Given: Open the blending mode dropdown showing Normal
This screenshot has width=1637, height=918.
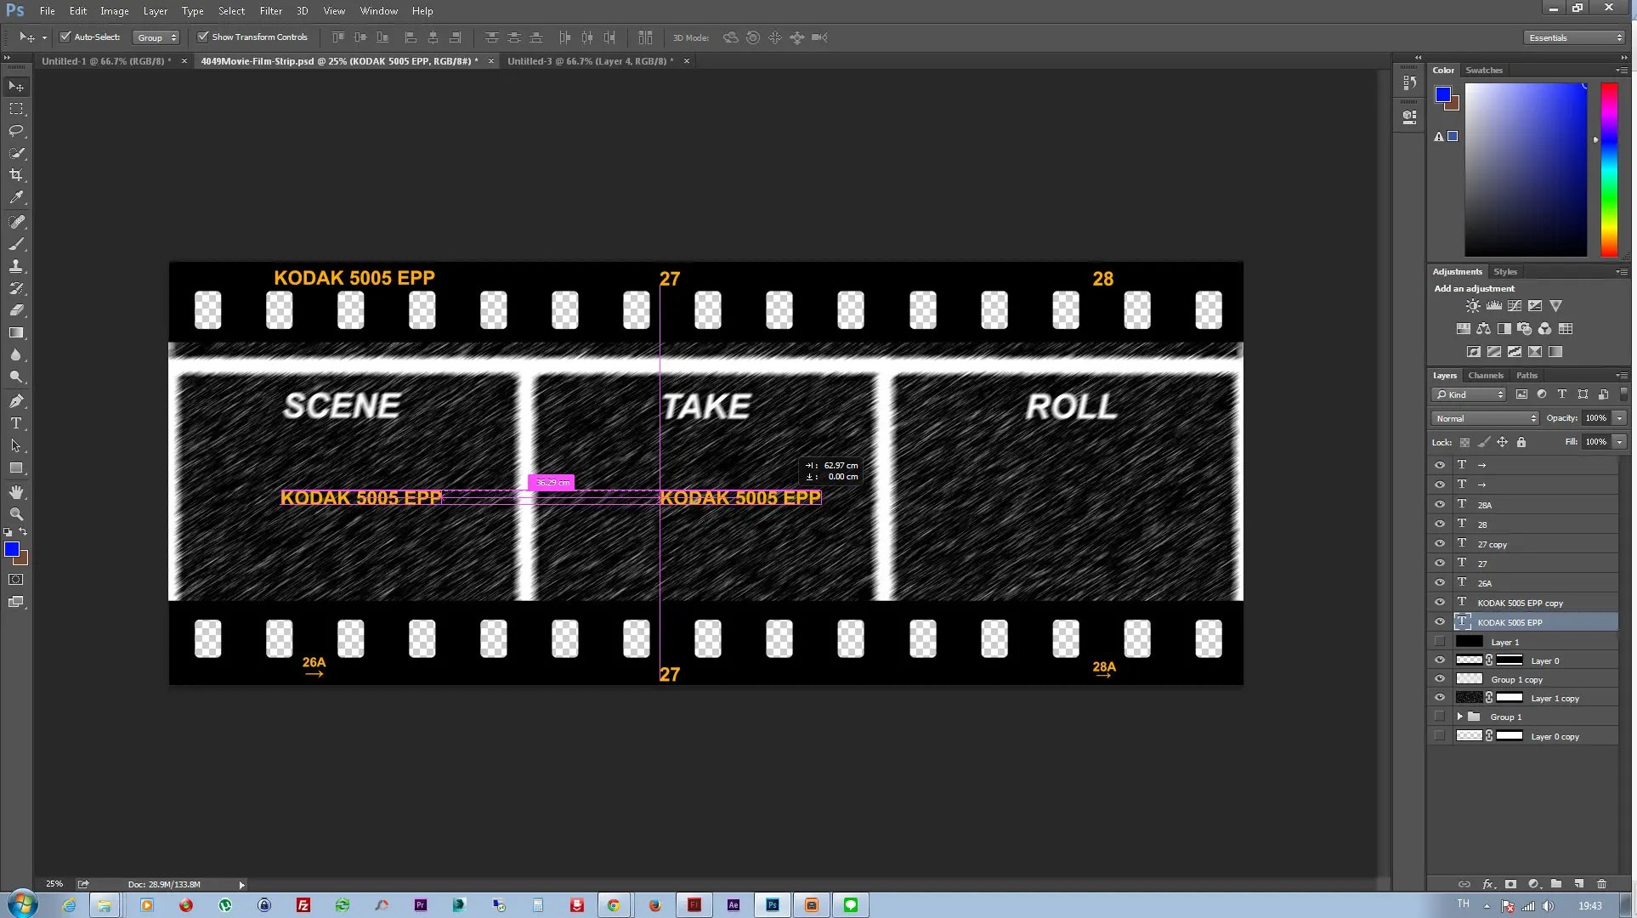Looking at the screenshot, I should tap(1483, 418).
